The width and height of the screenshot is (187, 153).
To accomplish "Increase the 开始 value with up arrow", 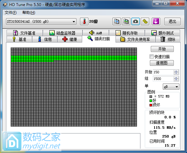I will pyautogui.click(x=176, y=71).
